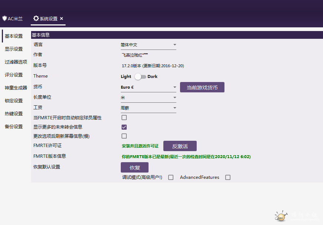Expand the 货币 dropdown showing Euro €
This screenshot has width=323, height=225.
click(x=149, y=88)
